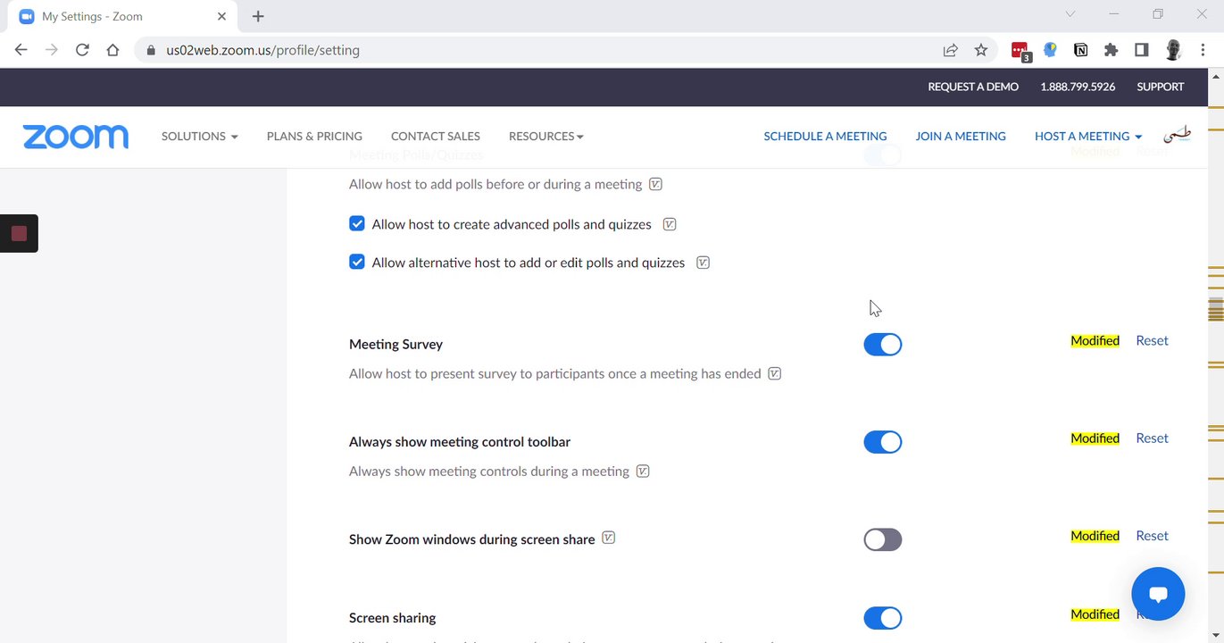Screen dimensions: 1224x643
Task: Bookmark this page with the star icon
Action: pos(981,50)
